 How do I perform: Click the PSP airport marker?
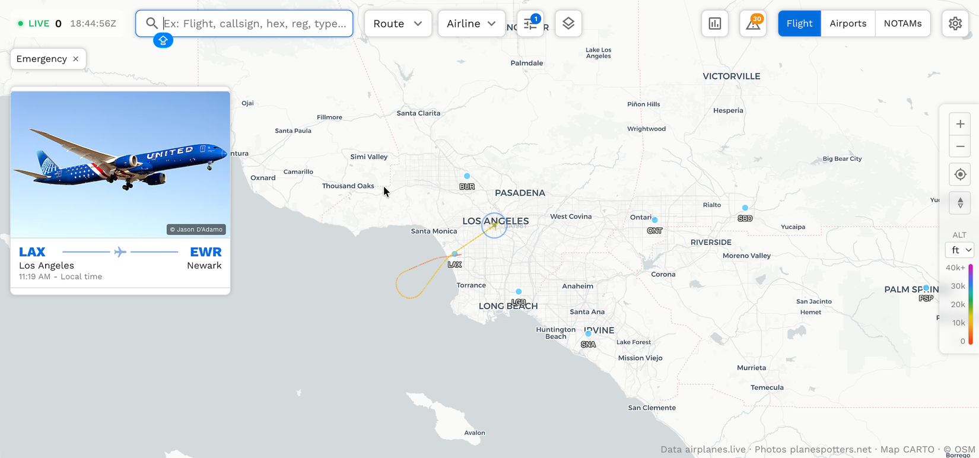926,288
